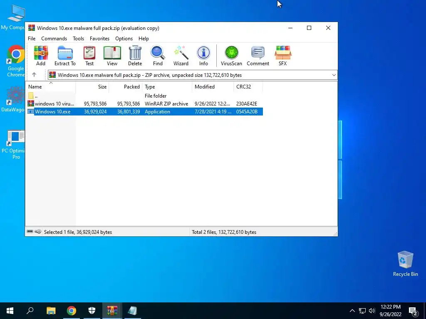Show archive Info
426x319 pixels.
tap(203, 56)
